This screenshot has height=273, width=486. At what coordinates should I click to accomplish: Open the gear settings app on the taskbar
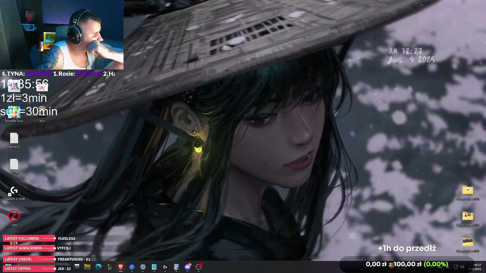pos(143,267)
